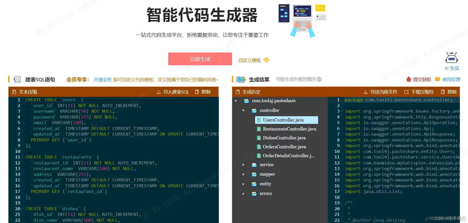The height and width of the screenshot is (223, 468).
Task: Fold the imports block at line 3
Action: click(x=342, y=111)
